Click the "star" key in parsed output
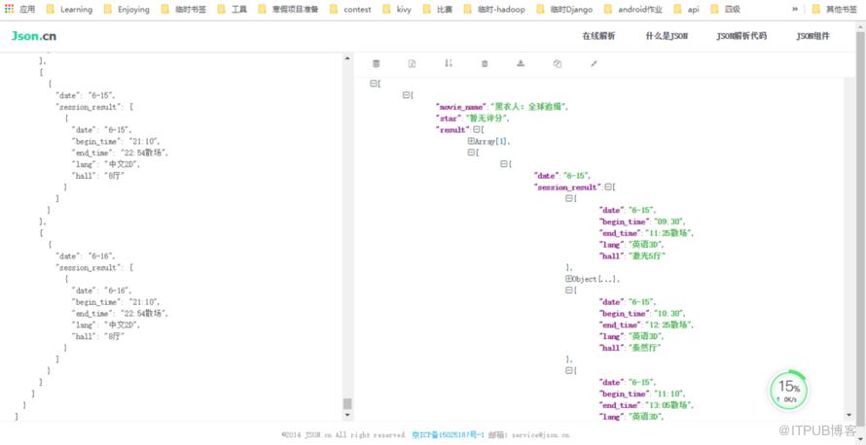This screenshot has width=866, height=445. click(449, 118)
